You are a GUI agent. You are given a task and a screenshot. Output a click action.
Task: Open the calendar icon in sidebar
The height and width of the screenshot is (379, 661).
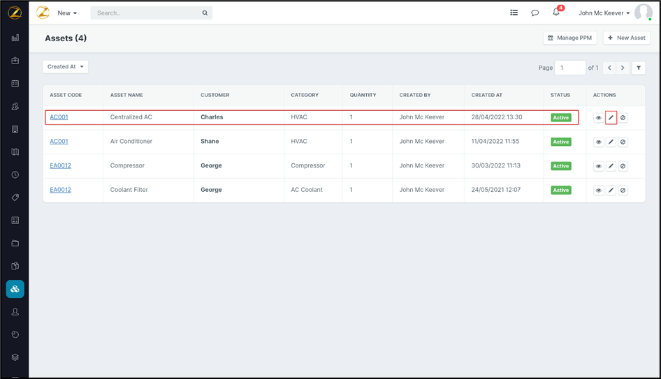click(15, 84)
